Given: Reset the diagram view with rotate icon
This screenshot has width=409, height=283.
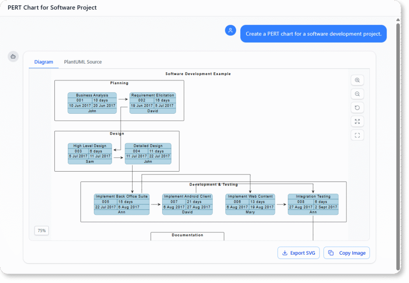Looking at the screenshot, I should pyautogui.click(x=357, y=108).
